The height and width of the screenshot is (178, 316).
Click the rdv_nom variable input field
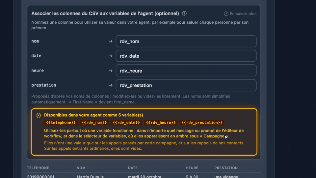186,42
